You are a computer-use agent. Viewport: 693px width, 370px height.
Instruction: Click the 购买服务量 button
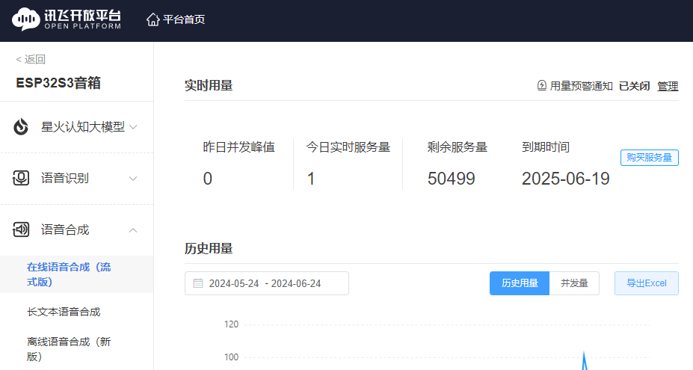point(649,158)
